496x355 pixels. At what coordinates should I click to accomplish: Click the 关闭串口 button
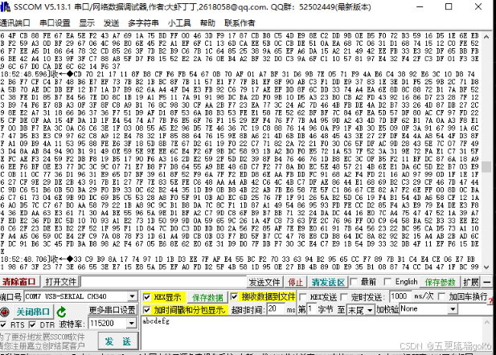pyautogui.click(x=33, y=312)
